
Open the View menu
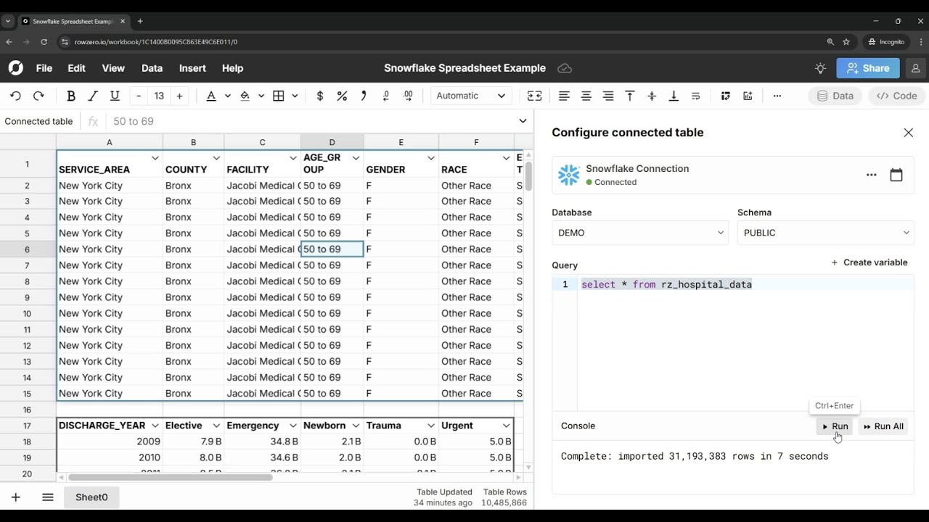point(113,68)
